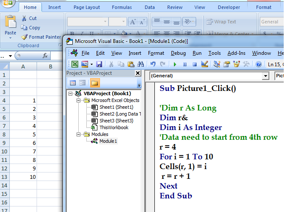The height and width of the screenshot is (212, 285).
Task: Select Sheet3 (Sheet3) in project tree
Action: pyautogui.click(x=116, y=121)
